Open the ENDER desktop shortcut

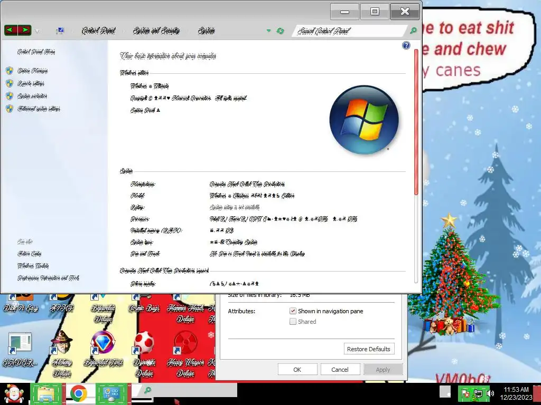(20, 349)
